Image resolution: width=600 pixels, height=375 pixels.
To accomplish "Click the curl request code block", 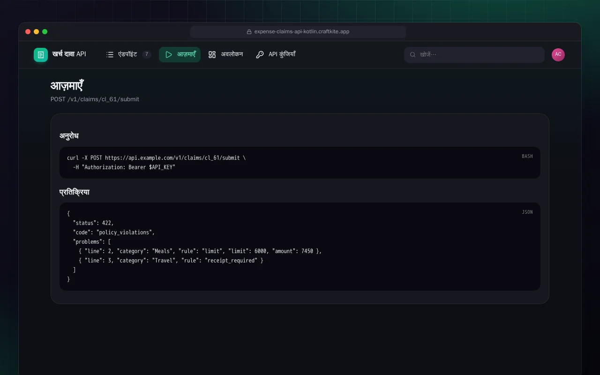I will [300, 163].
